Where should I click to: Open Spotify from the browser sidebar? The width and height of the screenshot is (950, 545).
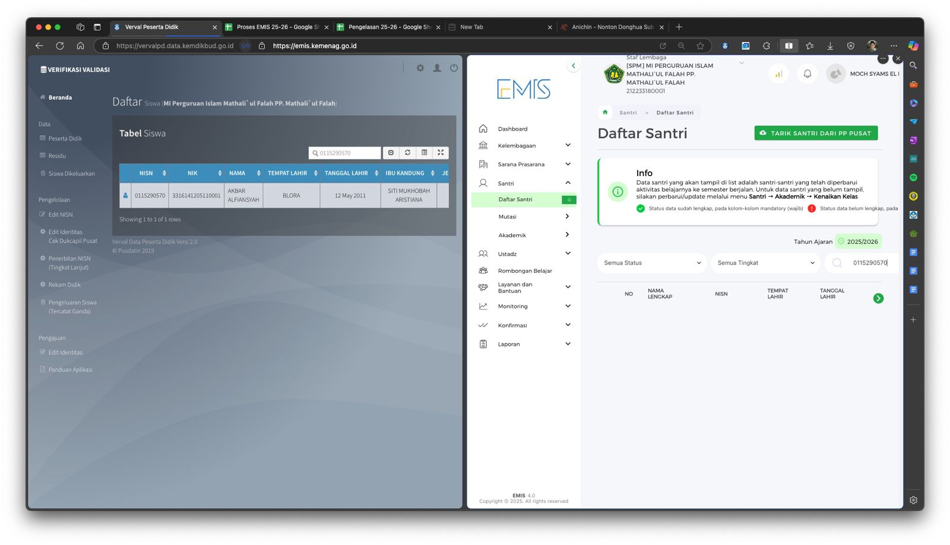click(x=913, y=177)
